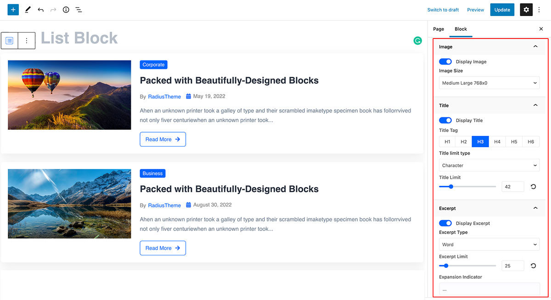Click the Expansion Indicator text field
The image size is (551, 300).
[489, 289]
